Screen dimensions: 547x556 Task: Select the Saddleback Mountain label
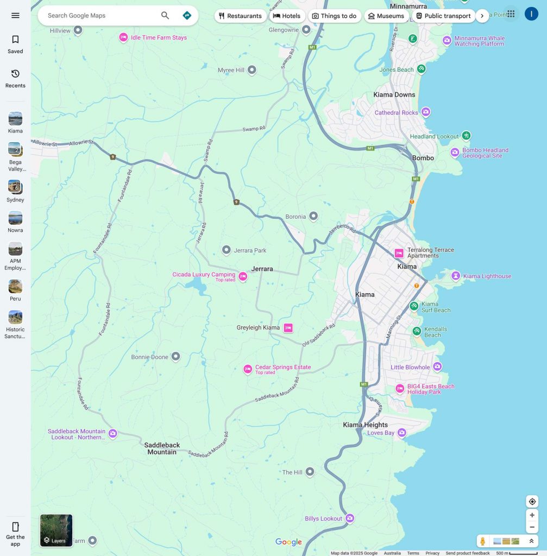coord(162,448)
